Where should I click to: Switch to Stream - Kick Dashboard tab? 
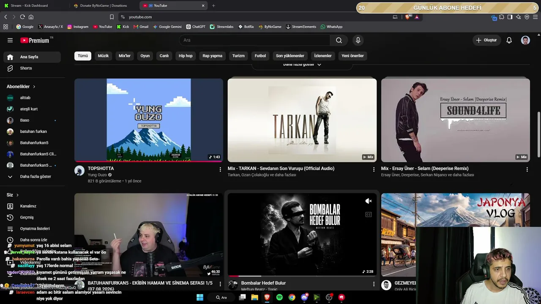35,5
